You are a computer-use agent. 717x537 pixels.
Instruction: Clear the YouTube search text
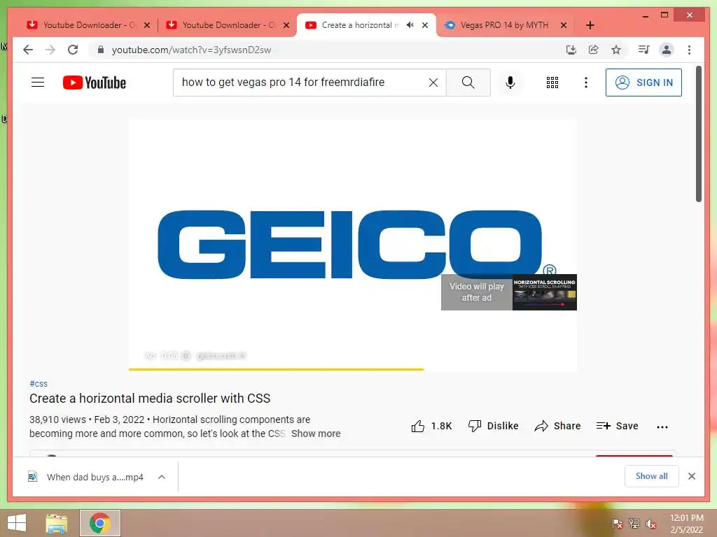433,83
